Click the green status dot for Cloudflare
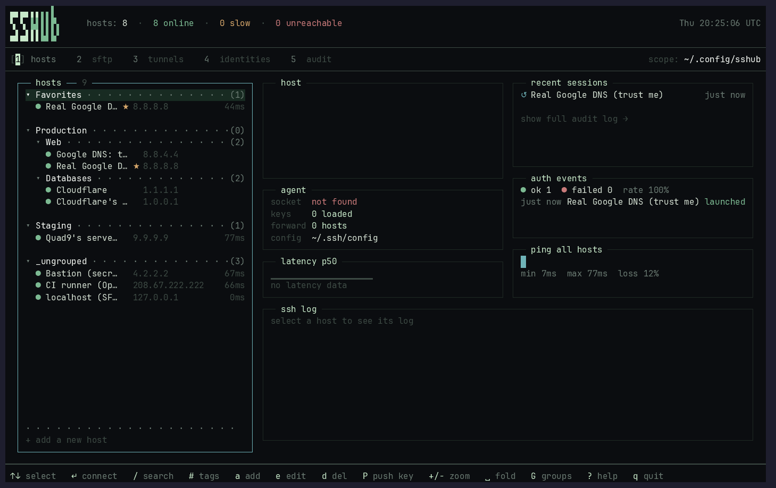The width and height of the screenshot is (776, 488). point(48,190)
